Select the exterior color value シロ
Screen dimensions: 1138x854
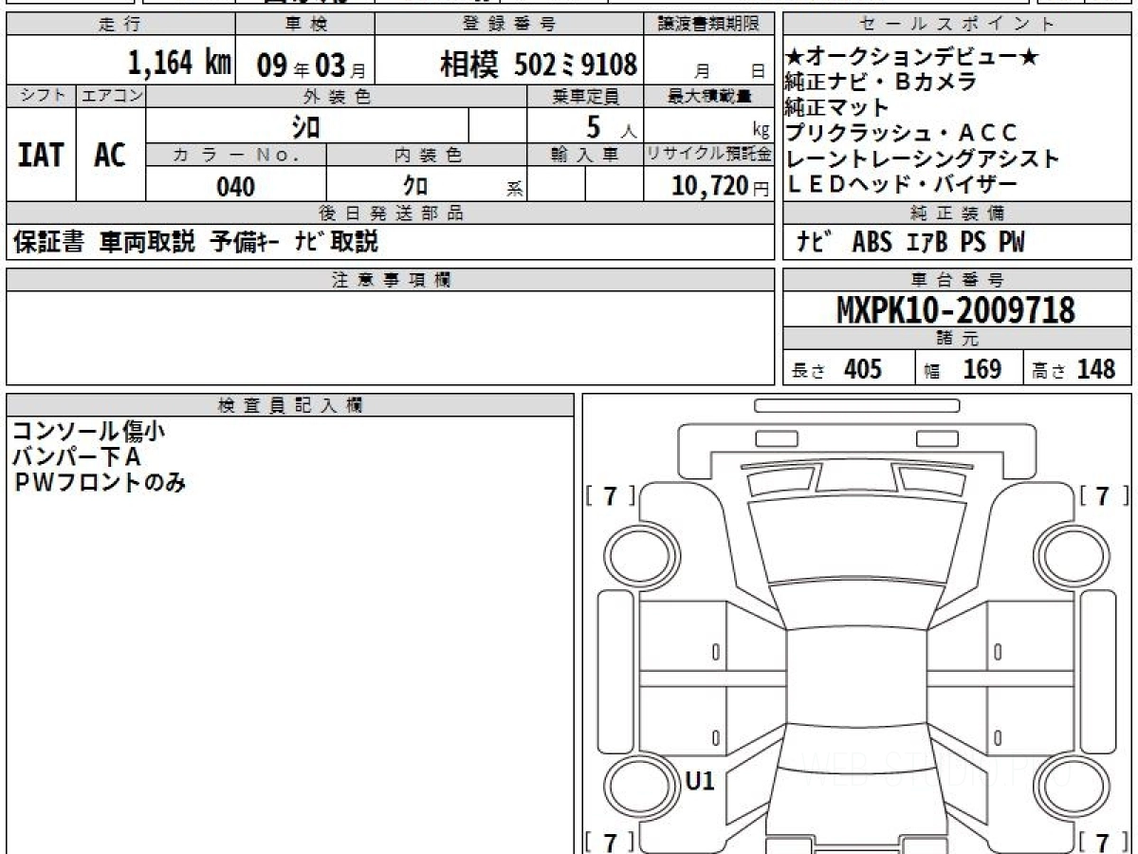click(305, 126)
